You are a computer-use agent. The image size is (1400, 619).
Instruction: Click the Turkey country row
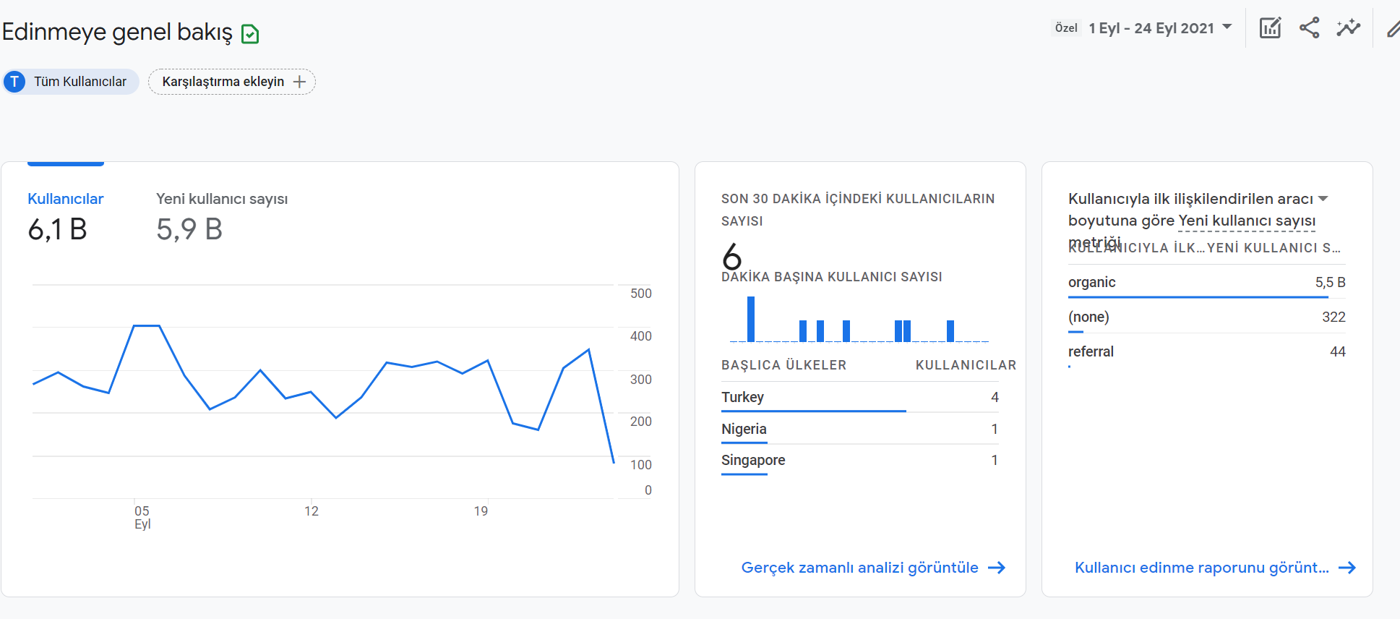pos(860,397)
